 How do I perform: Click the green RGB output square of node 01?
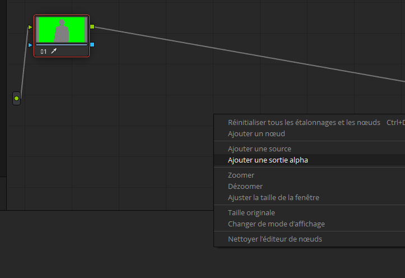(x=92, y=26)
